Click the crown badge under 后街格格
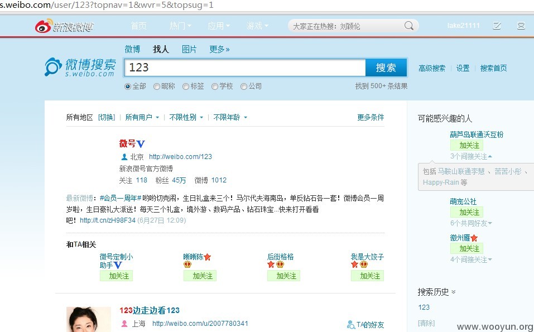 (x=280, y=264)
